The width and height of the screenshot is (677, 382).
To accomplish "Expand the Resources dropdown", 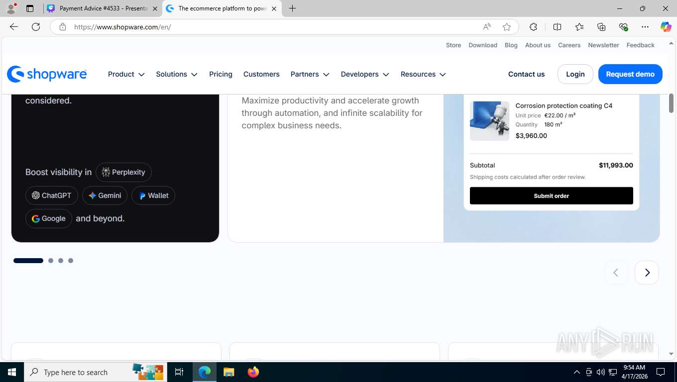I will click(x=423, y=74).
